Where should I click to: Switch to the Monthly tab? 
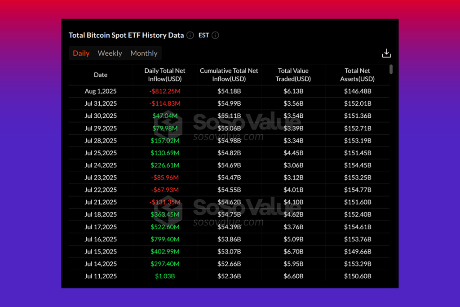click(x=143, y=53)
